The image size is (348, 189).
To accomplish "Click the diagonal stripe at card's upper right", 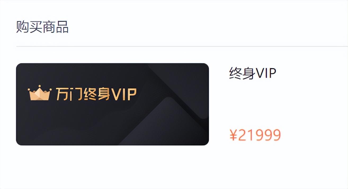I will 180,90.
